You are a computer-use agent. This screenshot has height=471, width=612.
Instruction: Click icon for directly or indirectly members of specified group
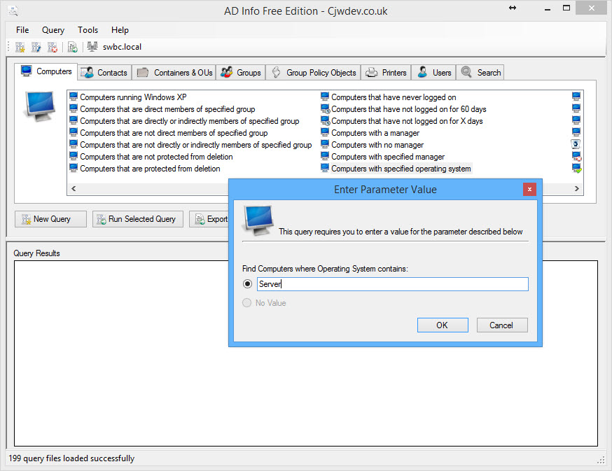74,120
